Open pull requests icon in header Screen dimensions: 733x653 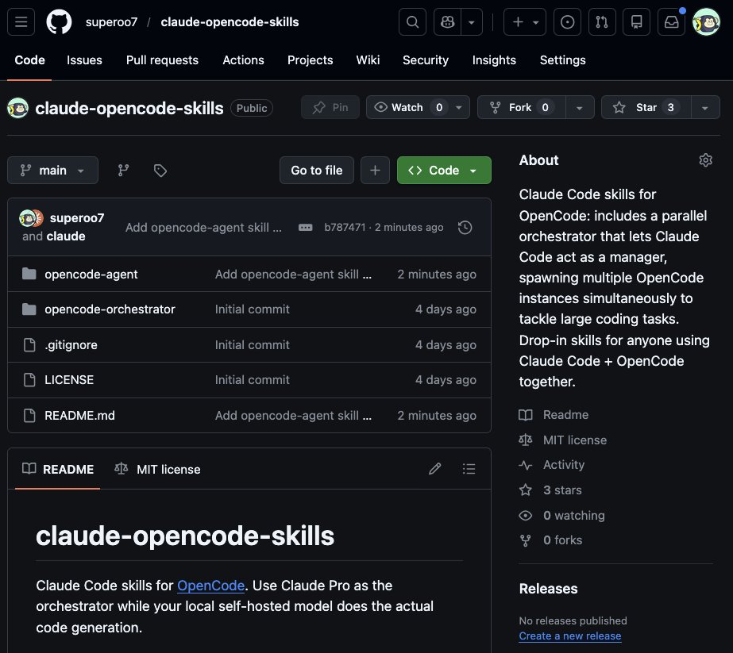point(602,22)
